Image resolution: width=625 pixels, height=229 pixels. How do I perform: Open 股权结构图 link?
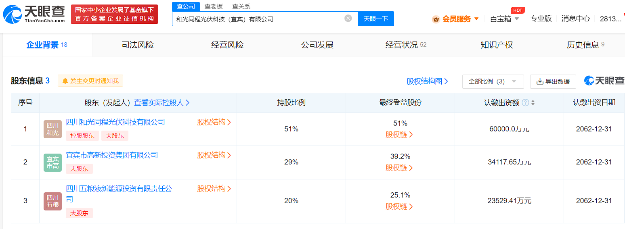[x=427, y=81]
